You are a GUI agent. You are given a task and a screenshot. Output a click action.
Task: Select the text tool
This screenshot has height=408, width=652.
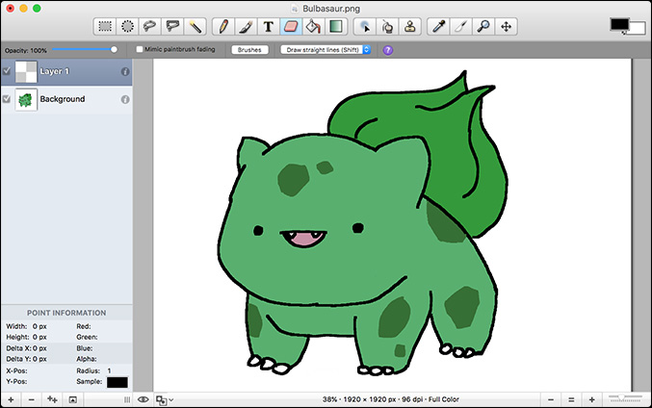point(269,27)
